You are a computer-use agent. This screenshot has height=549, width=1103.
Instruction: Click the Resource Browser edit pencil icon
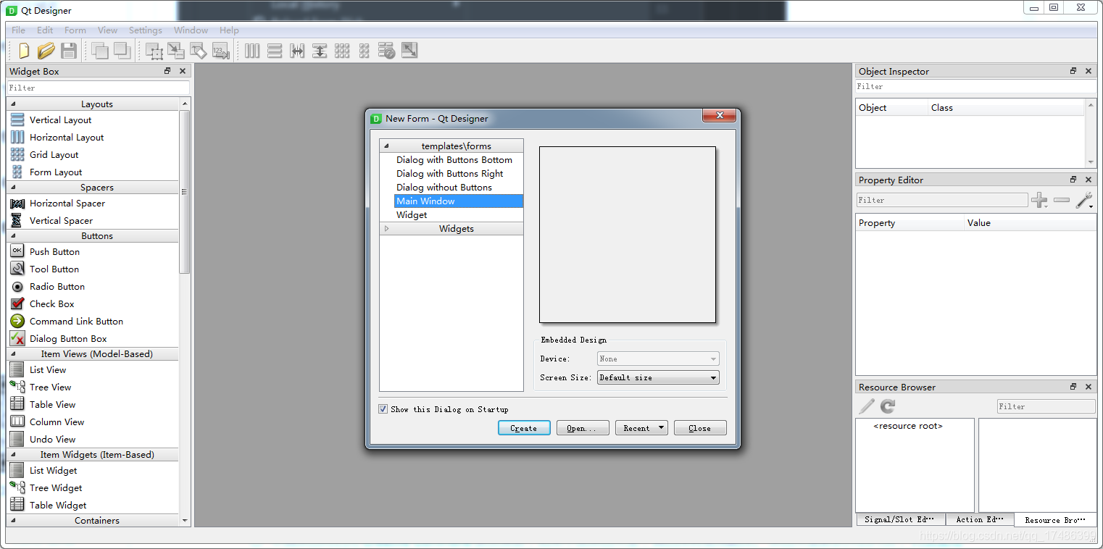867,406
